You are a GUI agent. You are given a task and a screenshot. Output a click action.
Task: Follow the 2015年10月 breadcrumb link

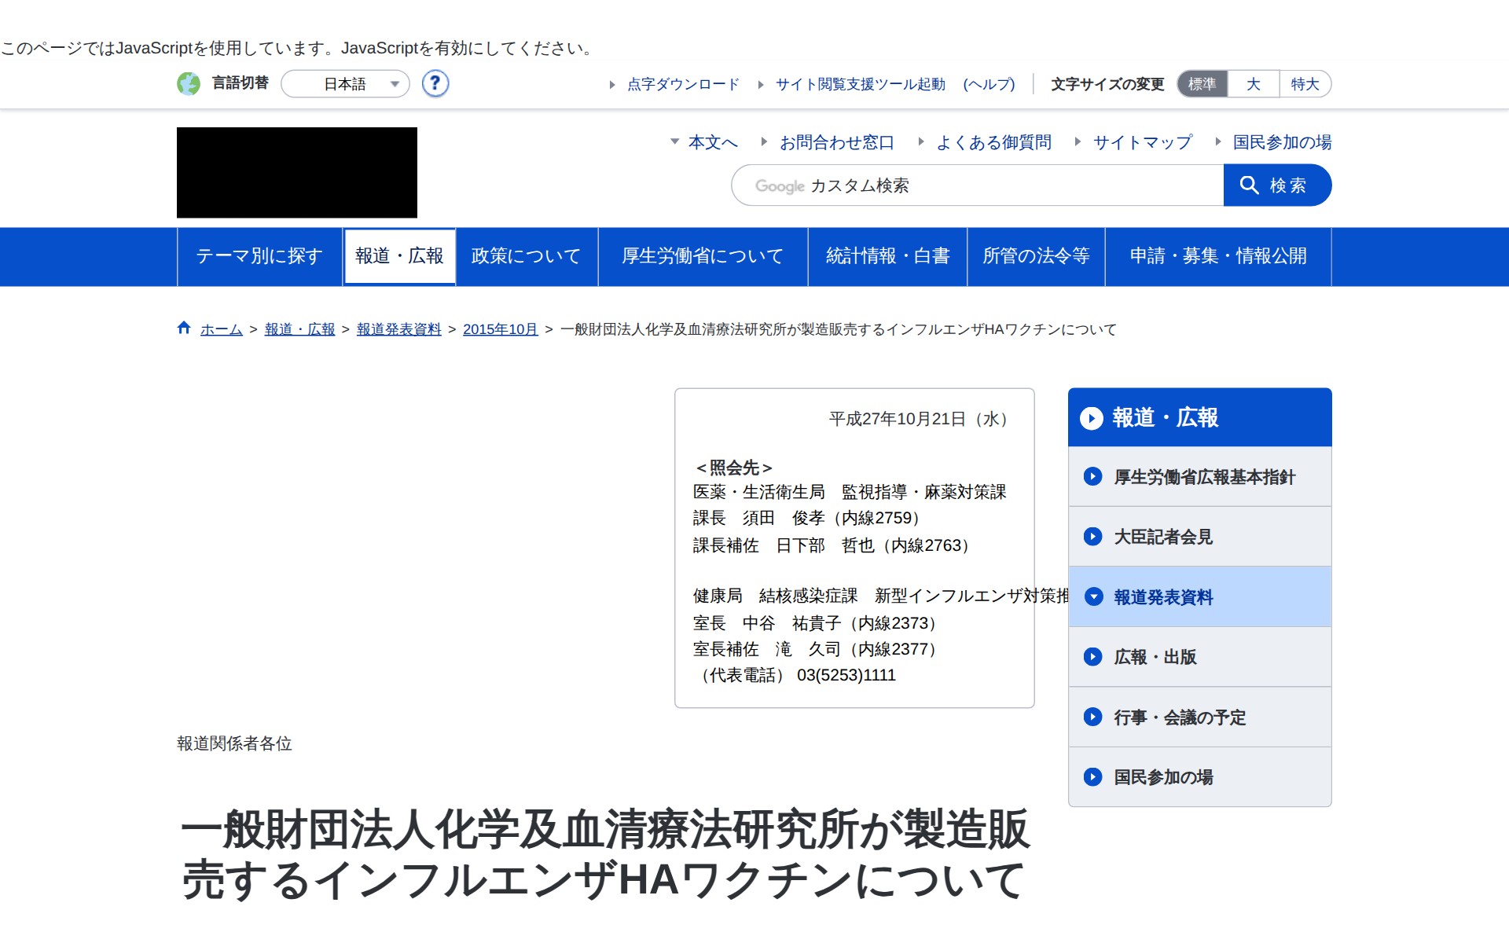[x=500, y=329]
